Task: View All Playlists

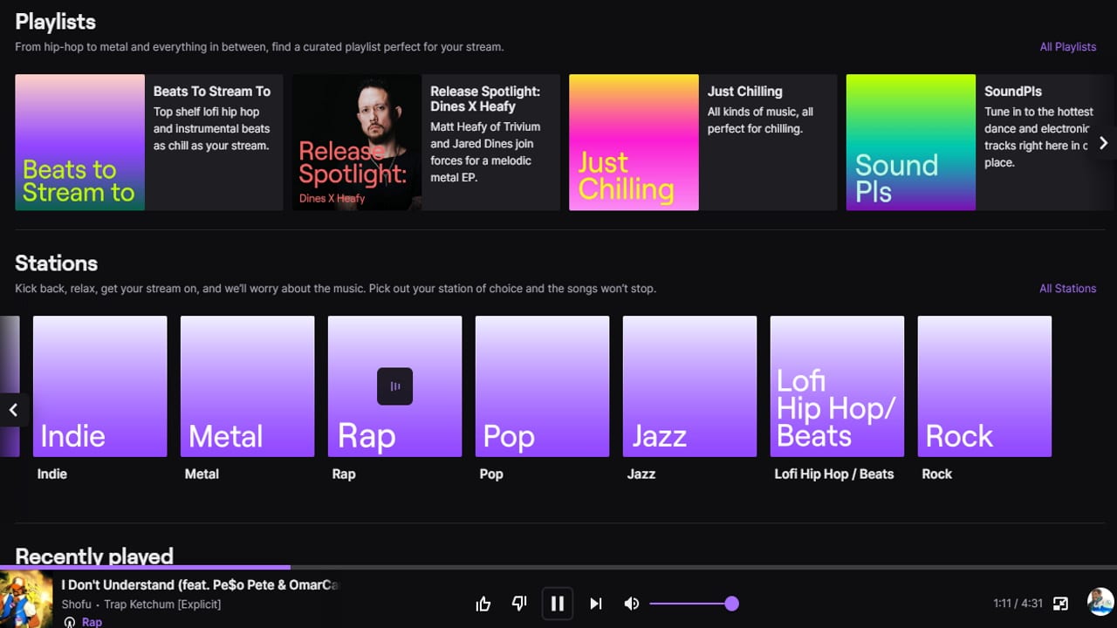Action: 1067,46
